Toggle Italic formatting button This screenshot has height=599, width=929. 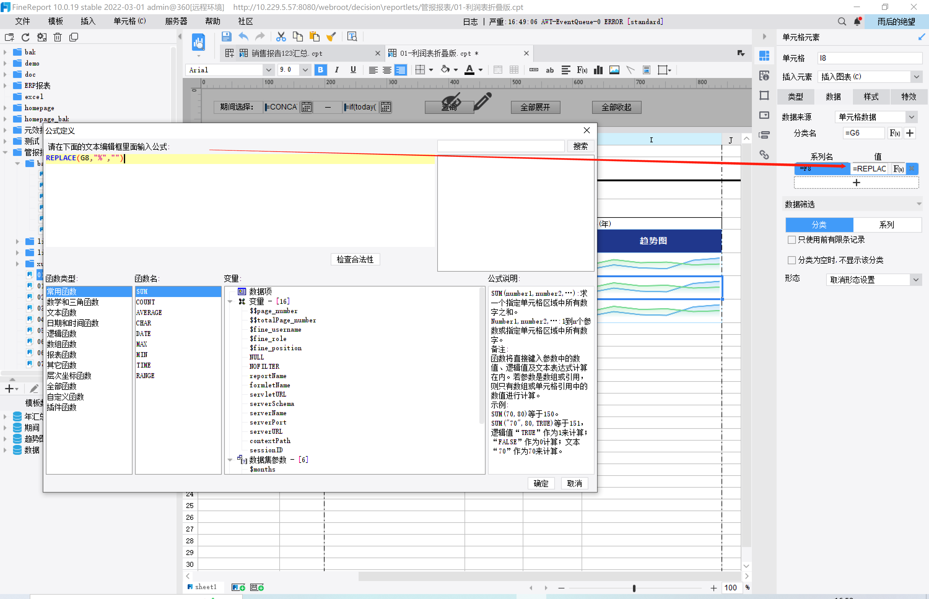pos(337,70)
